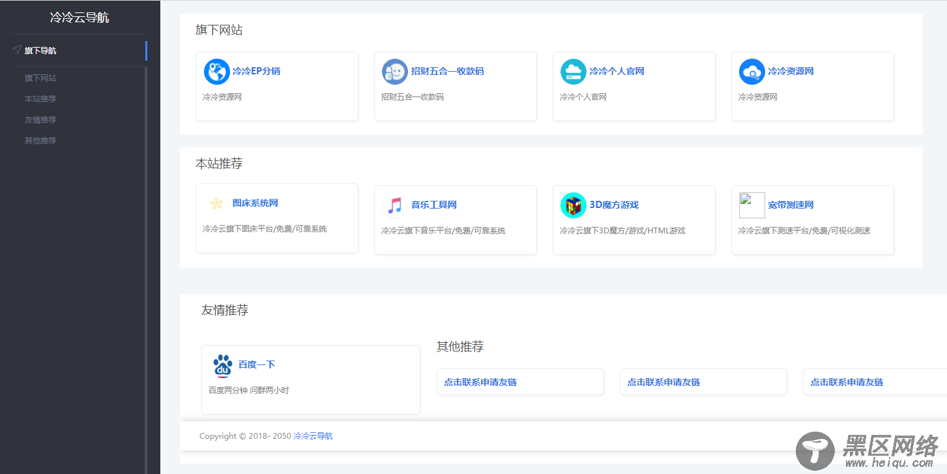Open the 冷冷个人官网 title link

[617, 71]
